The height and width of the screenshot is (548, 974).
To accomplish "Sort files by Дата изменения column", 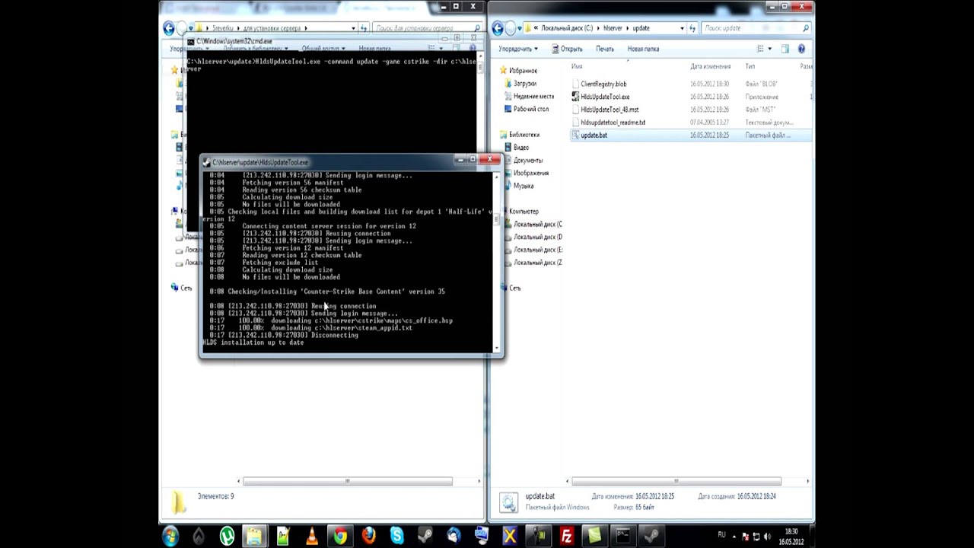I will click(711, 67).
